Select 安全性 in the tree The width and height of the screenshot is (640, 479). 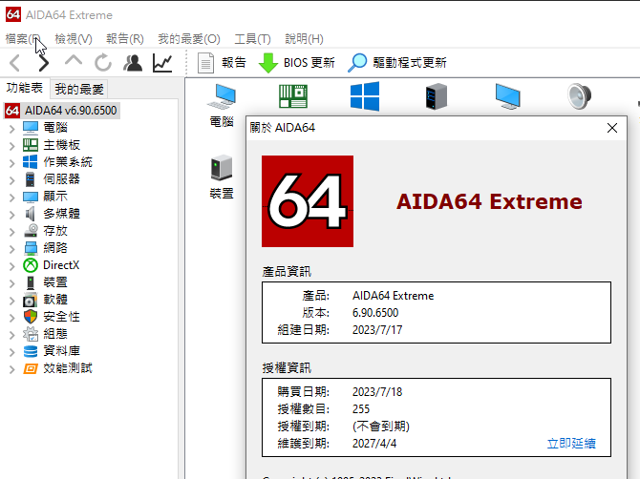62,317
